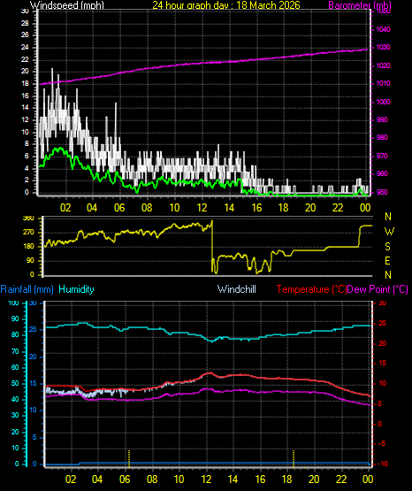Image resolution: width=412 pixels, height=491 pixels.
Task: Click the '24 hour graph day : 18 March 2026' title
Action: pyautogui.click(x=226, y=5)
